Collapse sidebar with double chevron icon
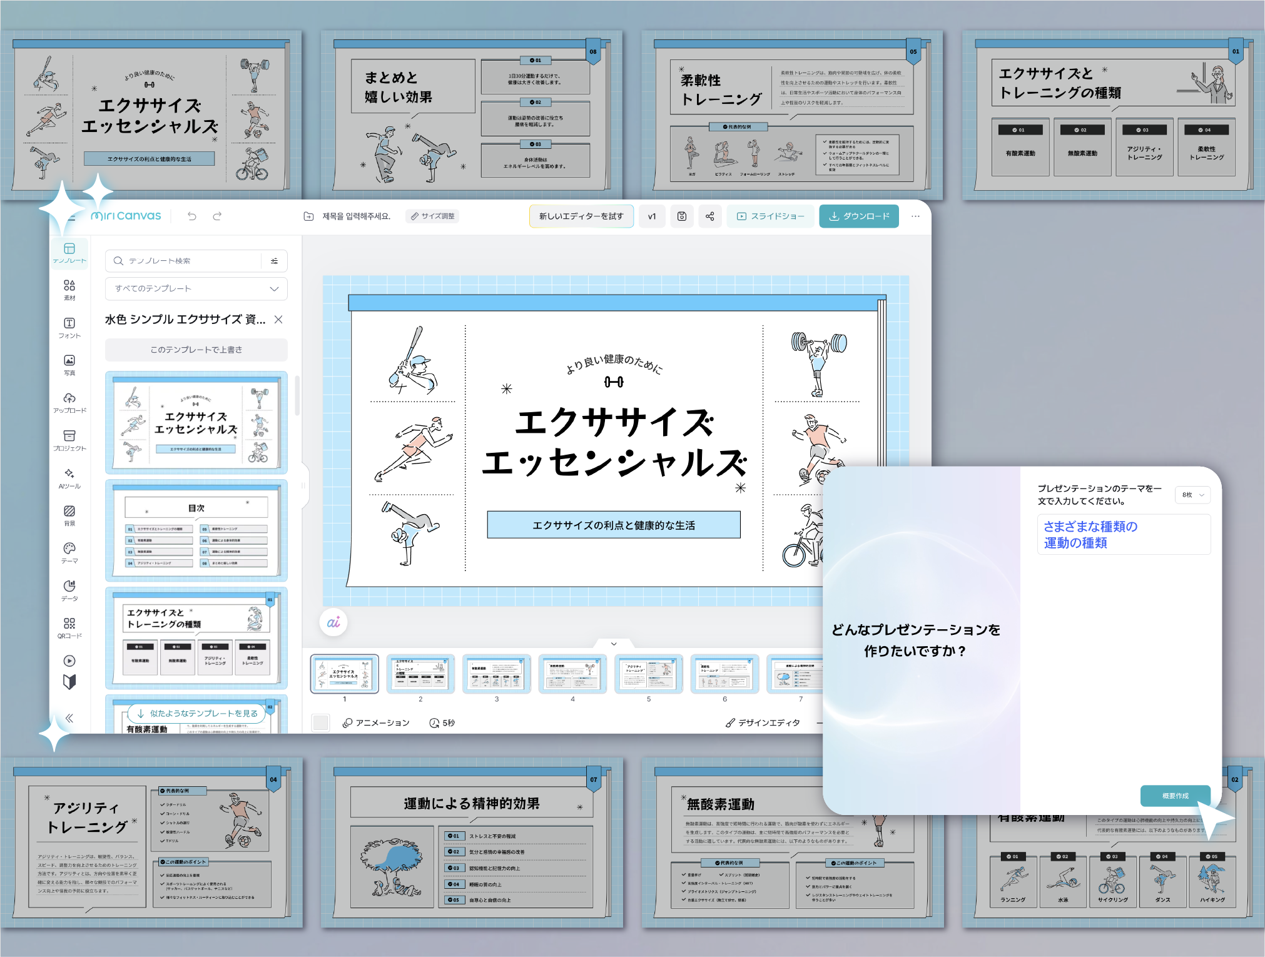1265x957 pixels. [x=69, y=718]
